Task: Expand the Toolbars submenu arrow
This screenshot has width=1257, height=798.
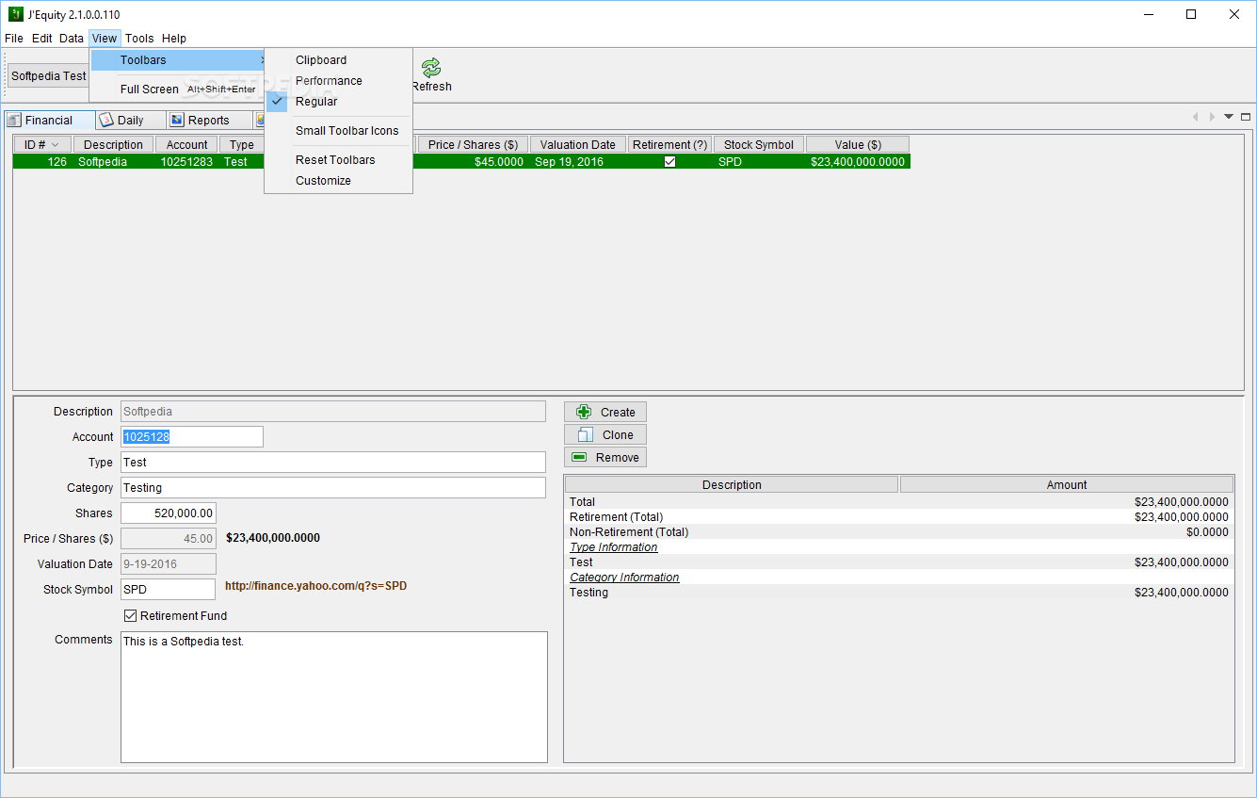Action: coord(262,59)
